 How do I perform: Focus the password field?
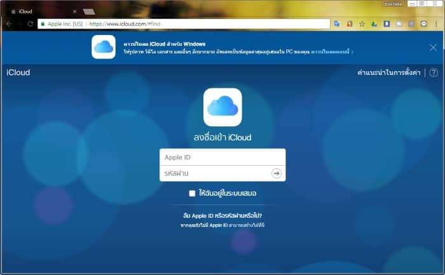(213, 173)
